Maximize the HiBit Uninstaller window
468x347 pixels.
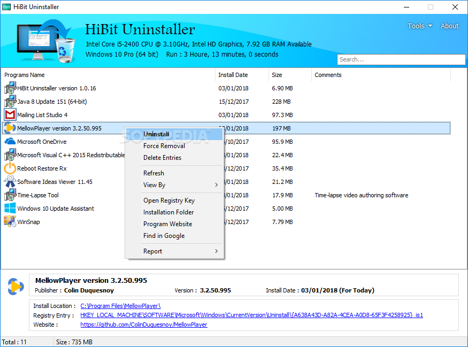click(431, 7)
